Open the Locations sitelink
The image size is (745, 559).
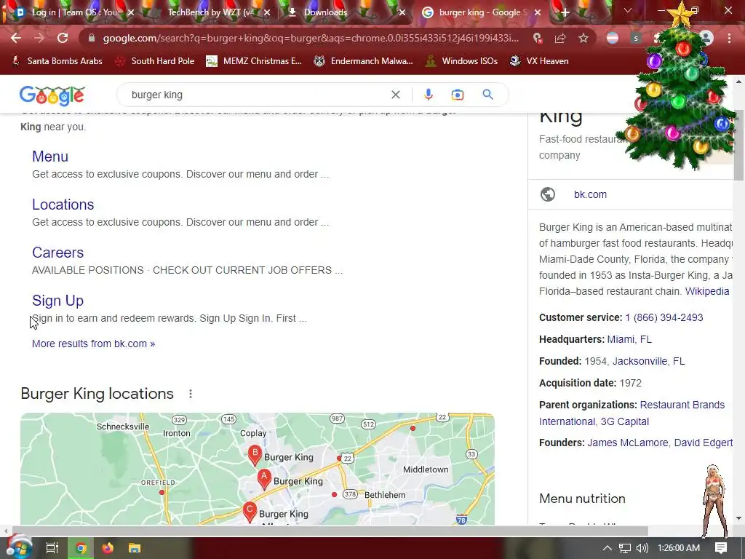pyautogui.click(x=63, y=205)
